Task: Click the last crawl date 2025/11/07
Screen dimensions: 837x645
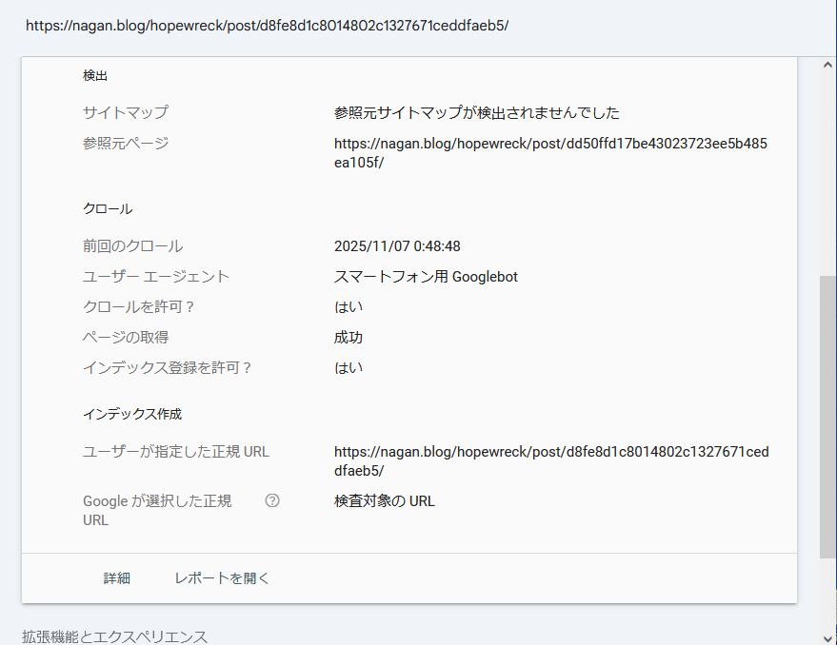Action: (397, 245)
